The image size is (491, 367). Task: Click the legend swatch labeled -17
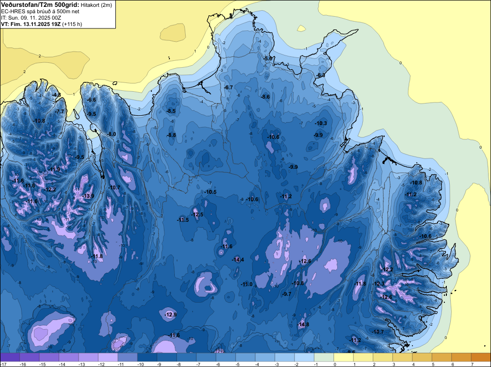[x=10, y=357]
